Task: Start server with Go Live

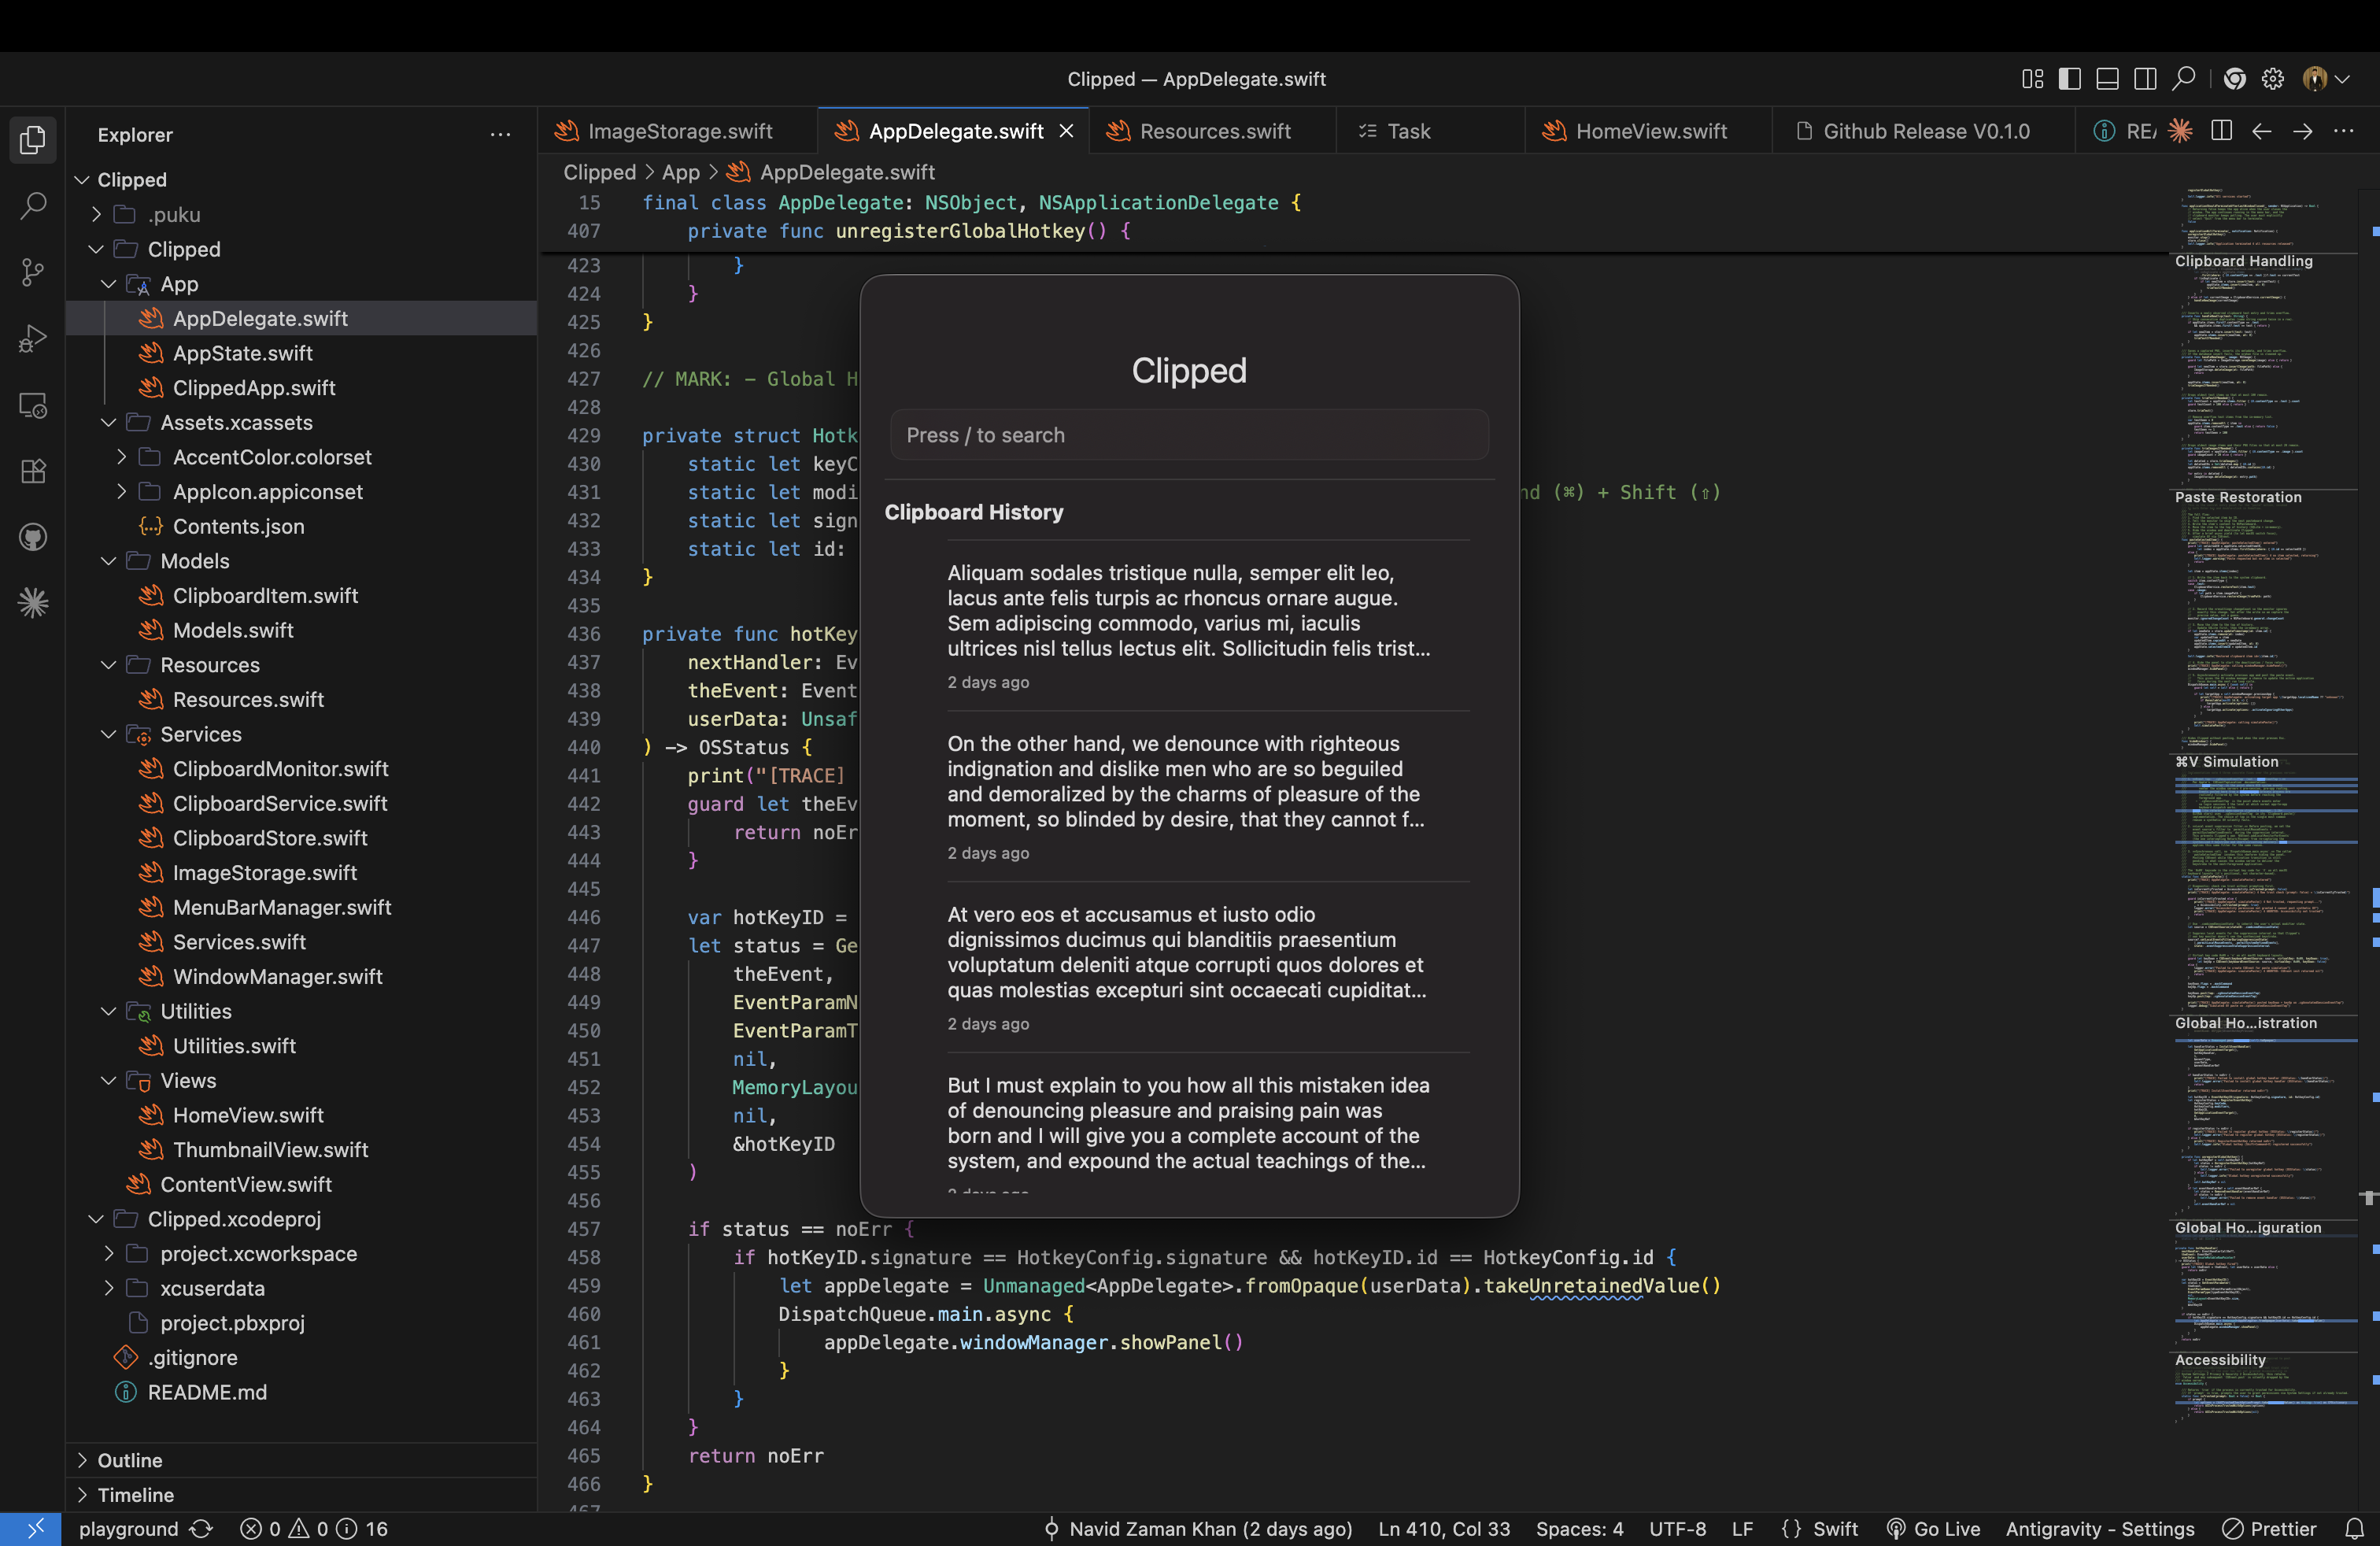Action: pyautogui.click(x=1933, y=1529)
